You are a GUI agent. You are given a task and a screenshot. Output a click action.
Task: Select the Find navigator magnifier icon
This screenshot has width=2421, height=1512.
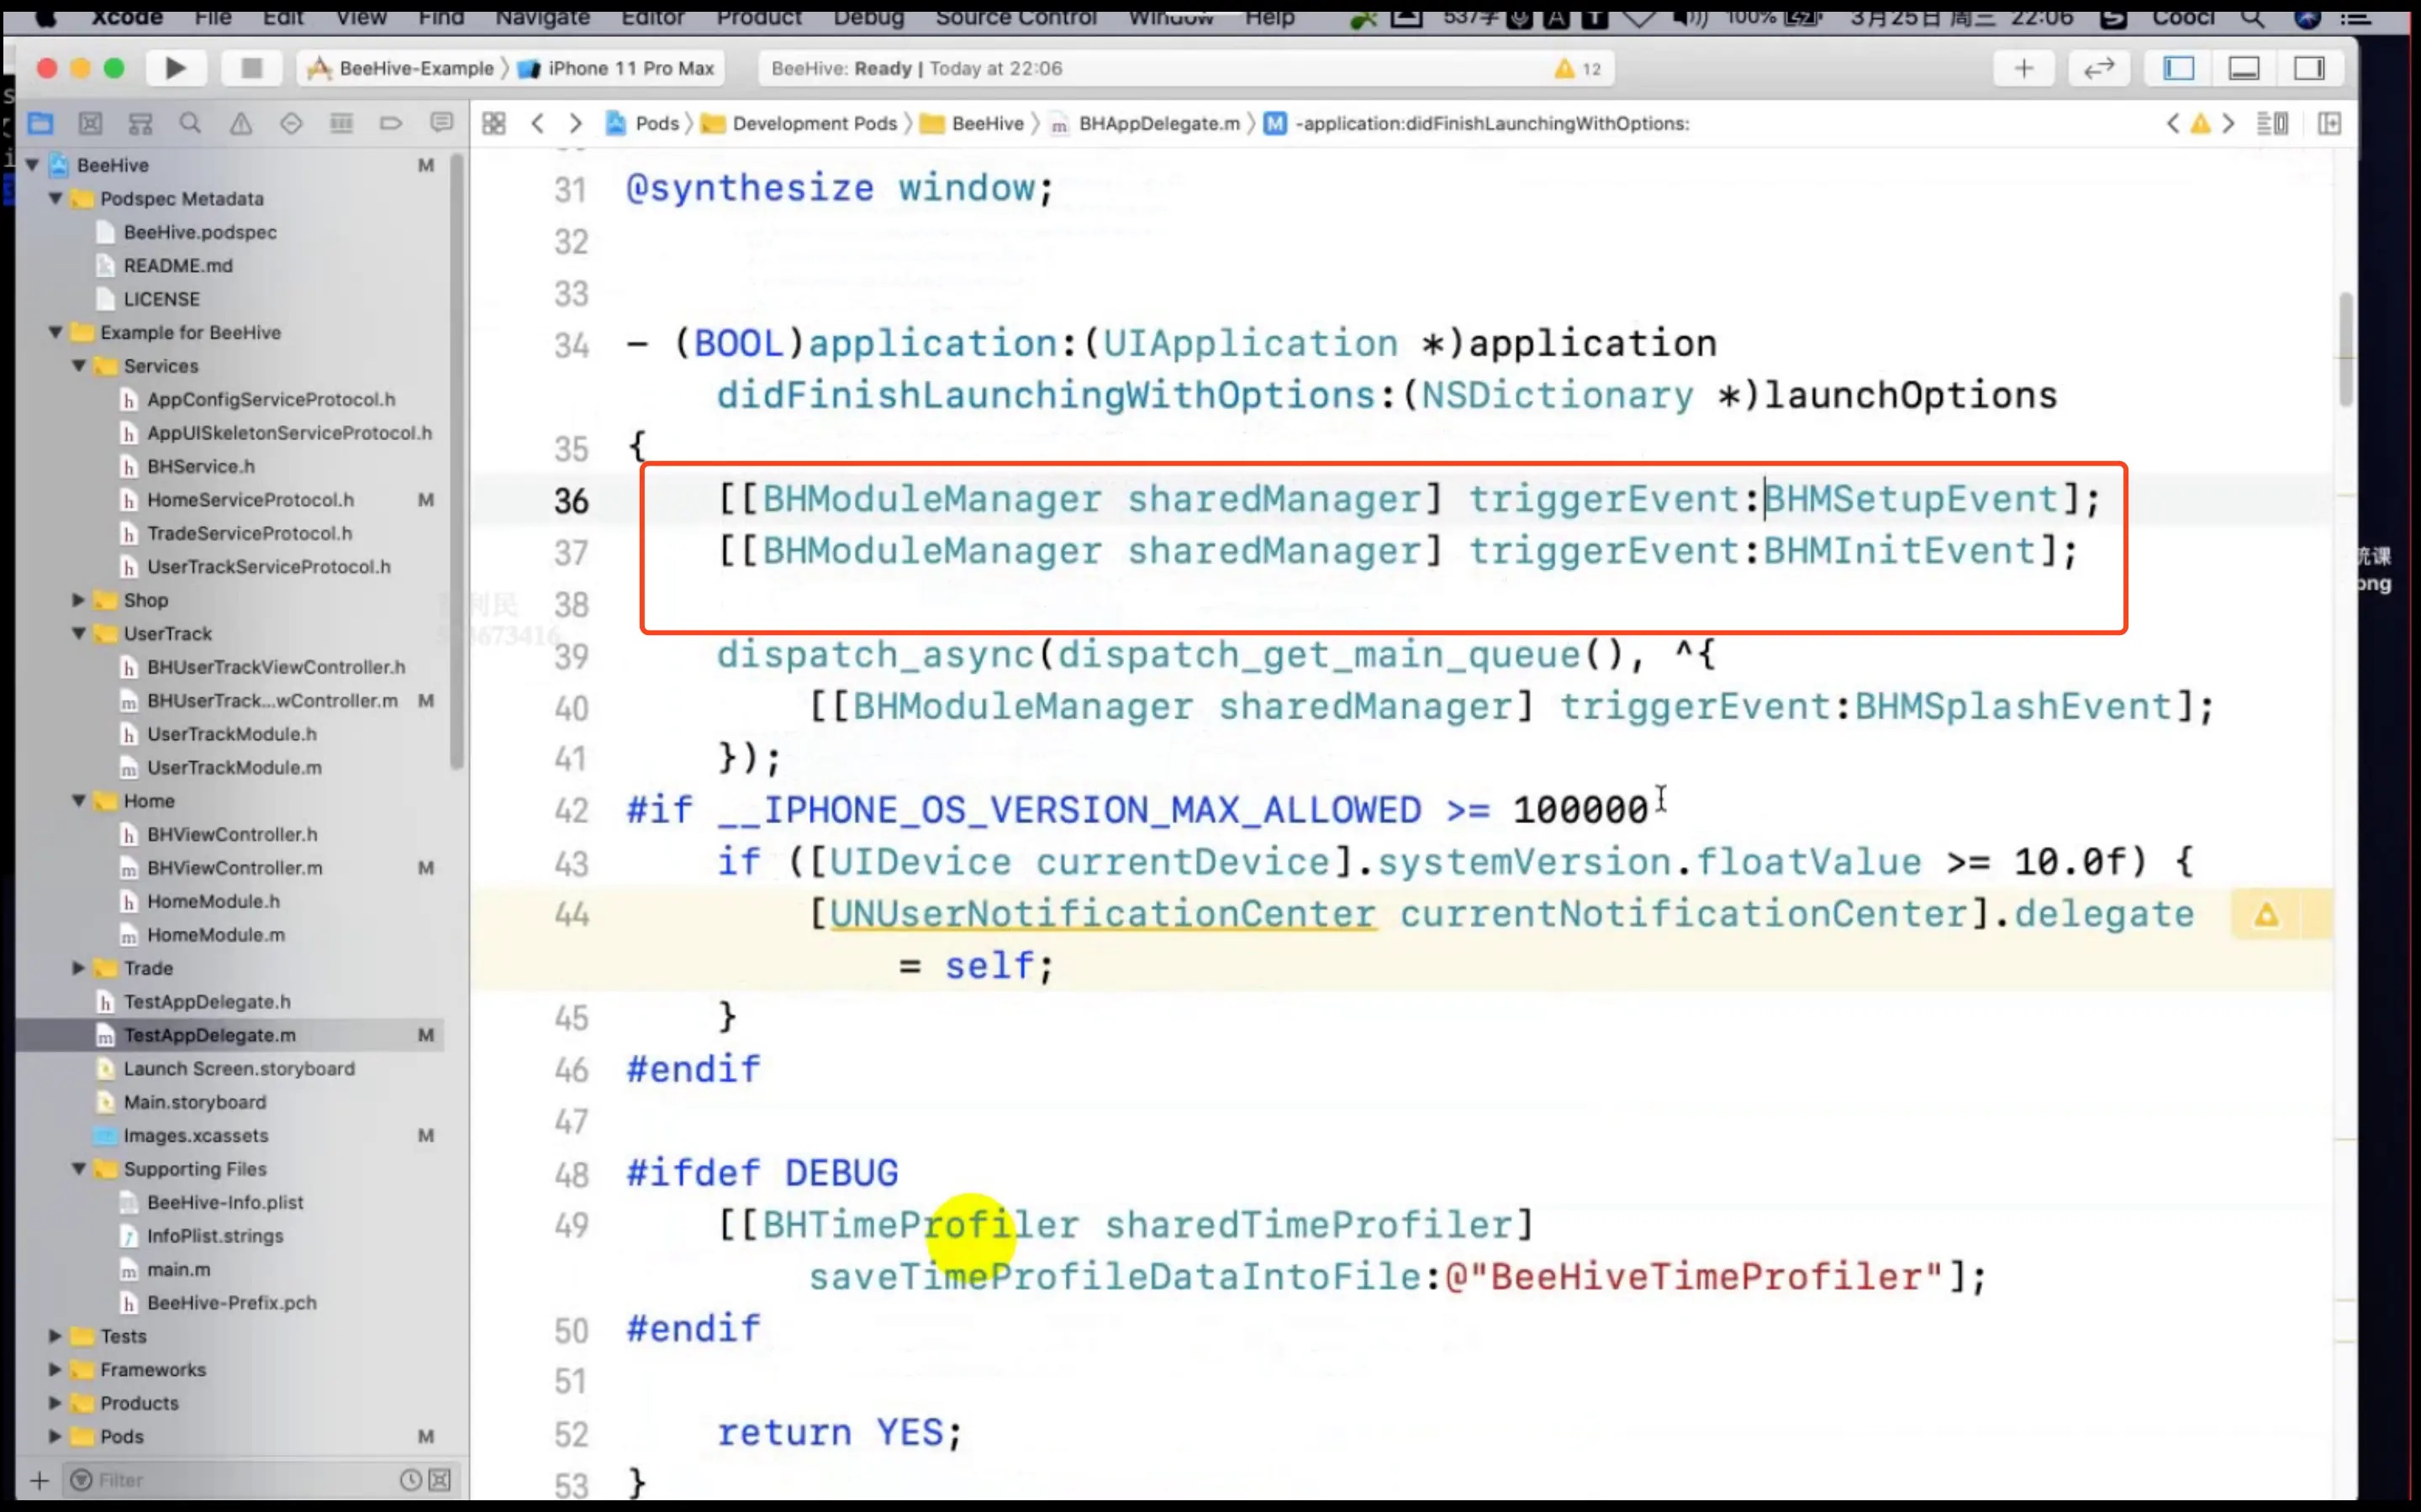coord(190,123)
